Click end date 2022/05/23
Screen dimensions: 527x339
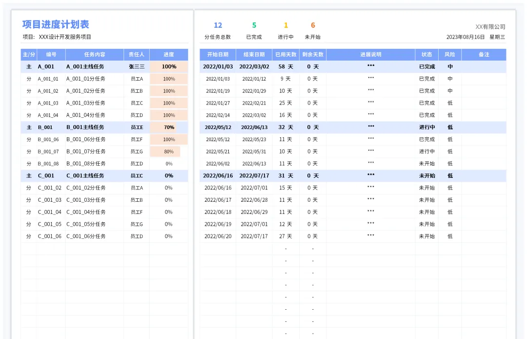point(254,139)
